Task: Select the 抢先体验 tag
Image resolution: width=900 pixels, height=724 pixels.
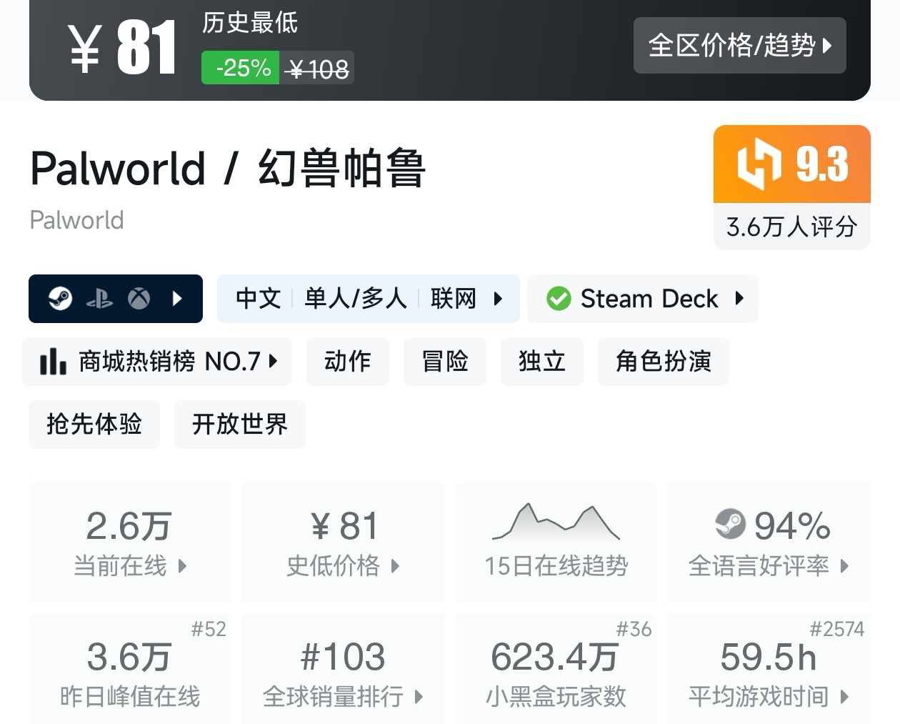Action: (x=94, y=424)
